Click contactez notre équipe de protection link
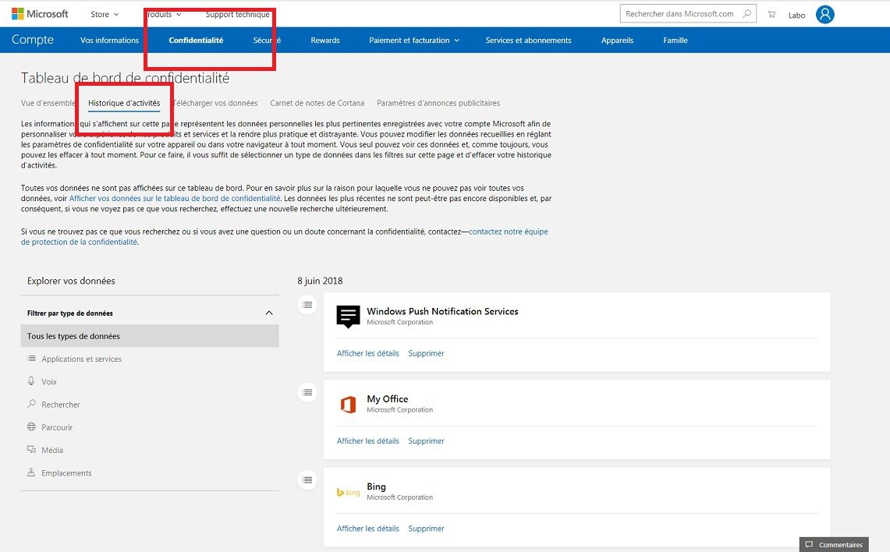This screenshot has height=552, width=890. pos(509,232)
